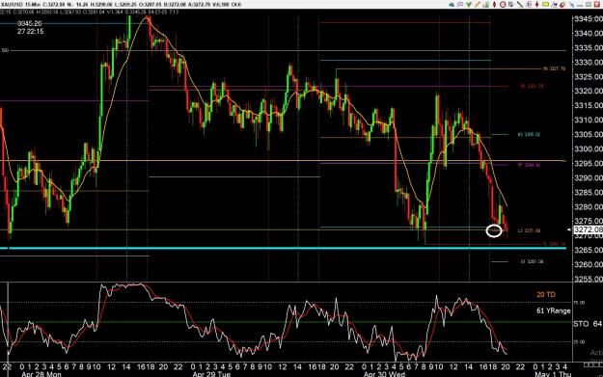Click the XAUUSD 15-Min chart title text
Screen dimensions: 603x377
22,5
